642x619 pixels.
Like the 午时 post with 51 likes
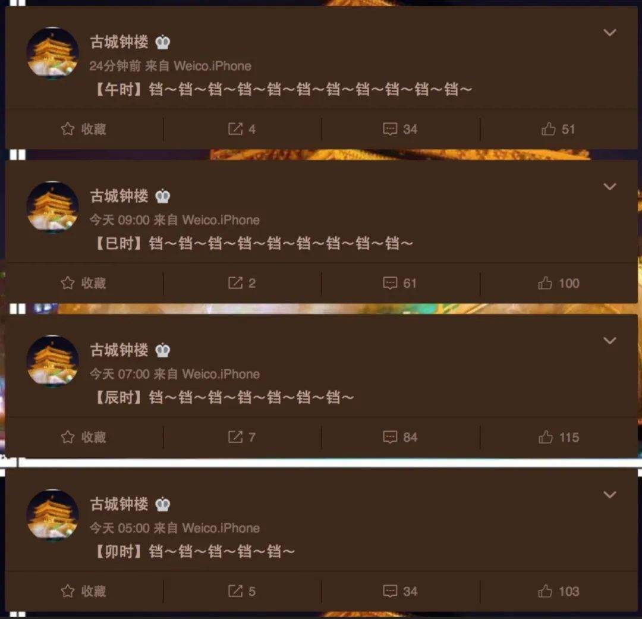[558, 129]
